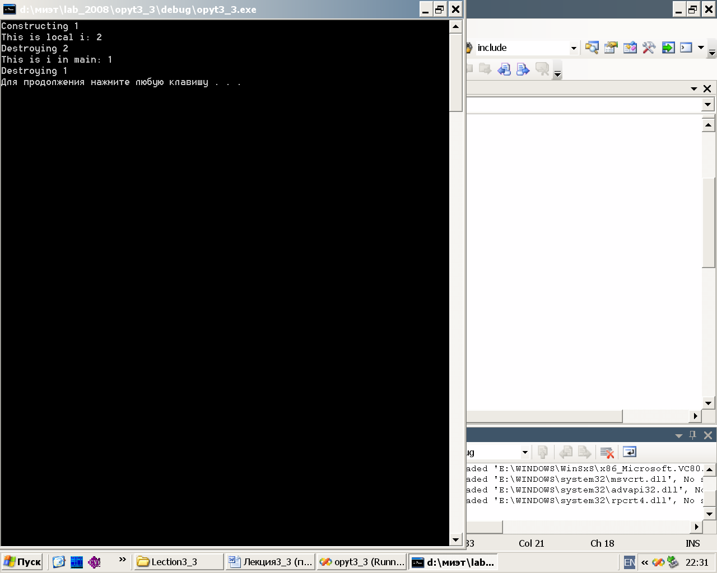
Task: Click the first Quick Launch icon in the taskbar
Action: click(x=59, y=562)
